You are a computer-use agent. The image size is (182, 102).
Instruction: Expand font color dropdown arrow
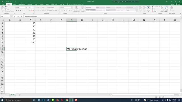click(x=34, y=10)
